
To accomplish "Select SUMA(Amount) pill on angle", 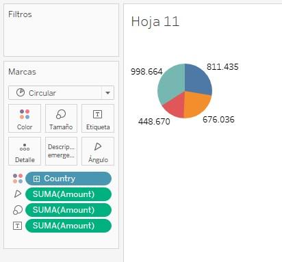I will click(68, 194).
